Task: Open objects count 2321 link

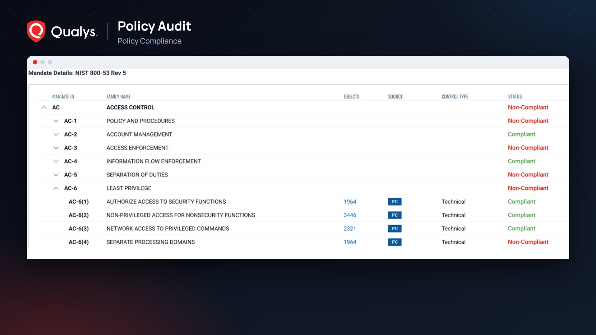Action: (350, 229)
